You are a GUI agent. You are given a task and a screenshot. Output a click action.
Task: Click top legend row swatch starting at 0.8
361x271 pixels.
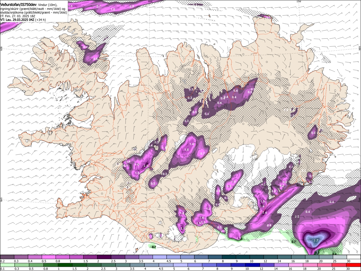(x=62, y=257)
